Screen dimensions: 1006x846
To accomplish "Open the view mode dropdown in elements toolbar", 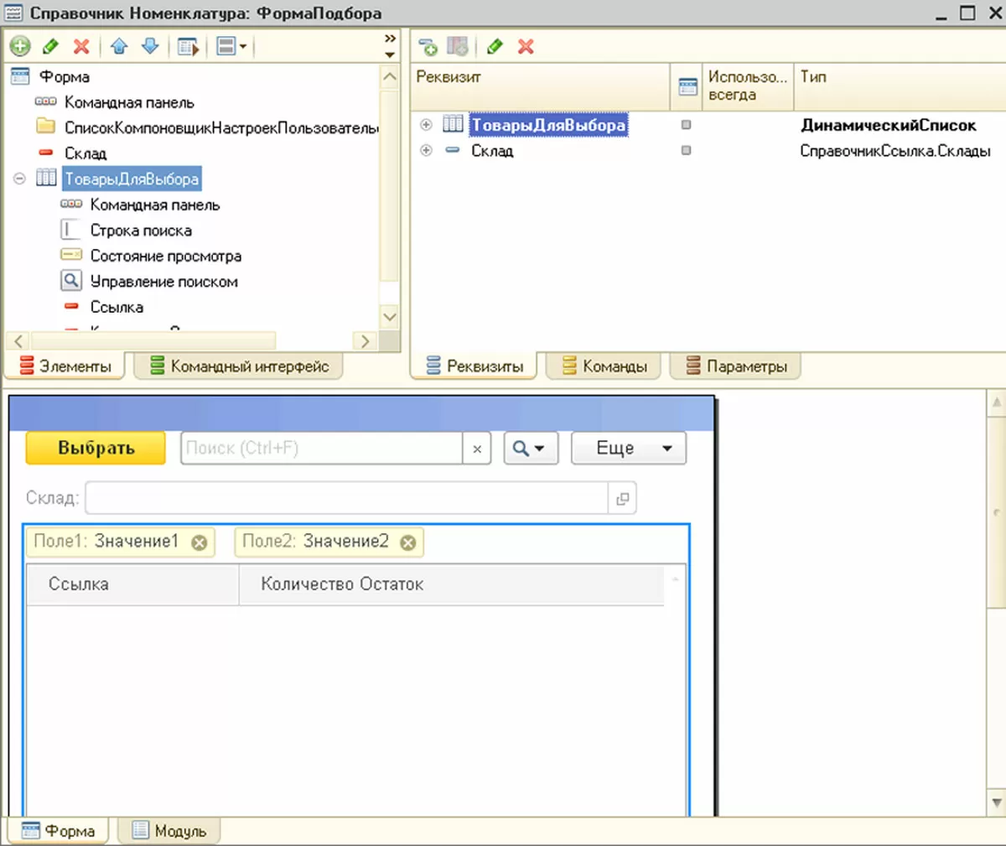I will pos(231,46).
